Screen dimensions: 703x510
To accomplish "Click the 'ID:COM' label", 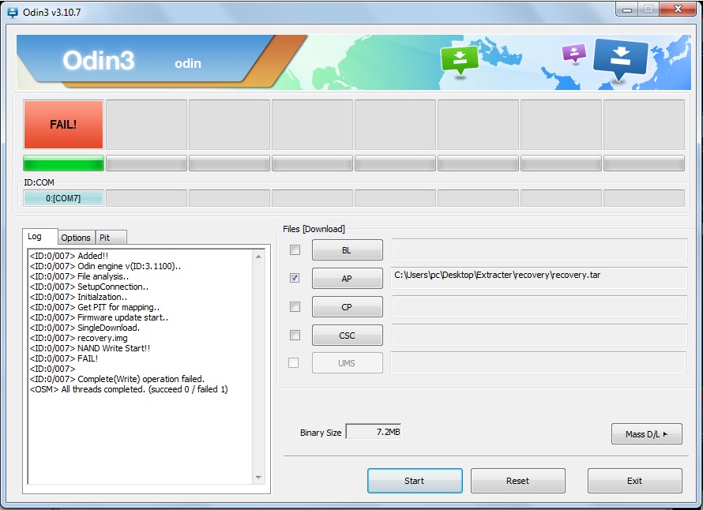I will click(39, 182).
